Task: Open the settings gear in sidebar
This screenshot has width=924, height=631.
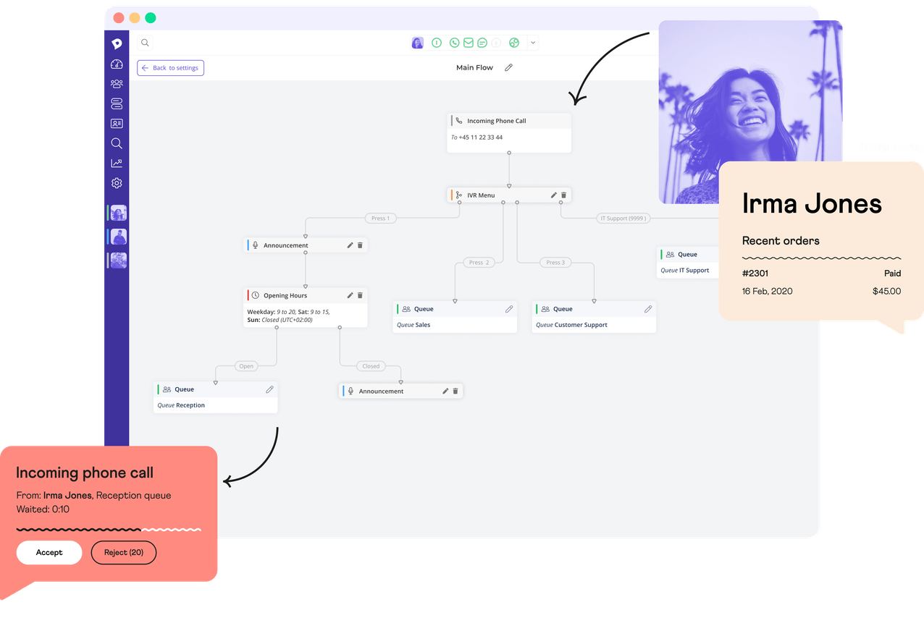Action: 117,183
